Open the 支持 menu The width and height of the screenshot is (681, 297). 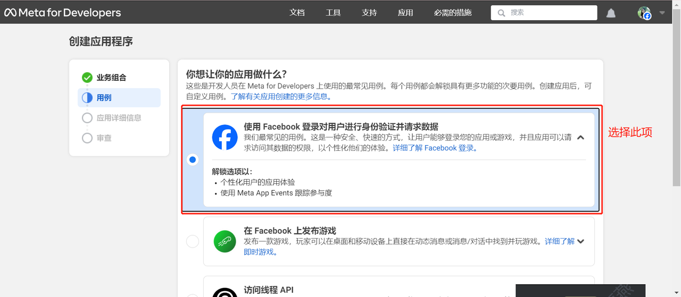point(369,13)
